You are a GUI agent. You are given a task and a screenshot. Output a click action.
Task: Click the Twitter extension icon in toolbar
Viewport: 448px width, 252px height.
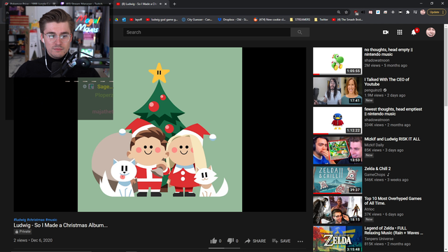(x=378, y=12)
